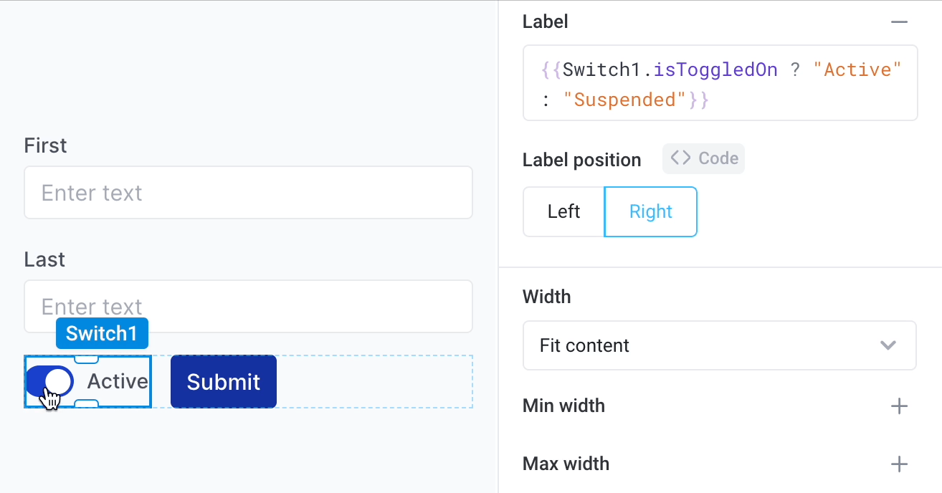The image size is (942, 493).
Task: Click the code brackets icon before Code
Action: (x=680, y=158)
